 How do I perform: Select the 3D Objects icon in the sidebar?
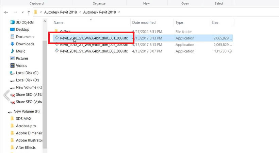pyautogui.click(x=12, y=22)
